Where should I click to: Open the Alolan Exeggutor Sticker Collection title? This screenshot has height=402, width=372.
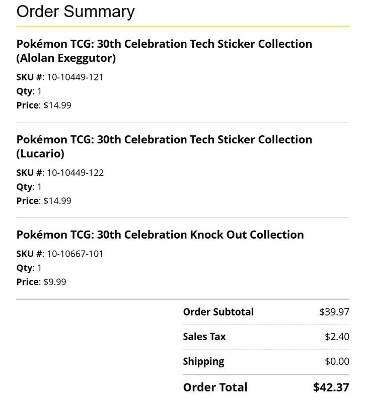click(x=165, y=51)
